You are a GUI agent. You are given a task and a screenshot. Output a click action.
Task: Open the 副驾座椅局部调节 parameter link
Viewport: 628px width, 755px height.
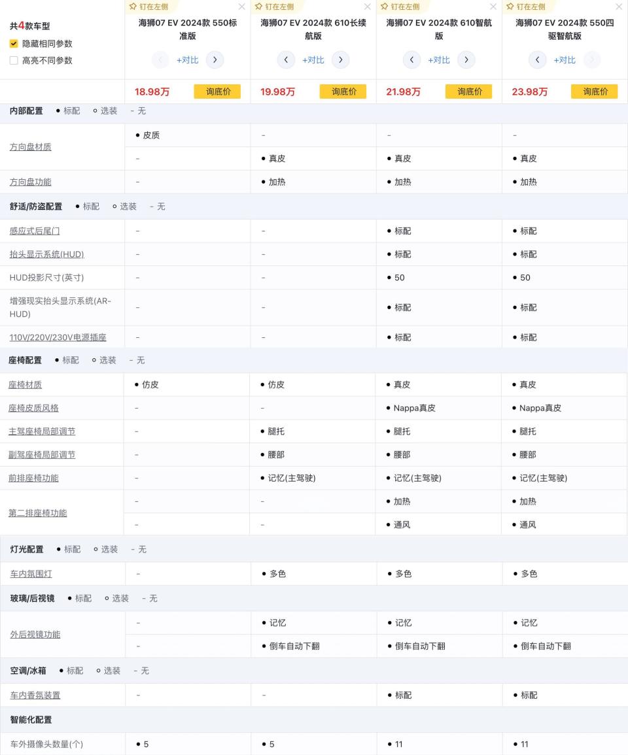[42, 454]
